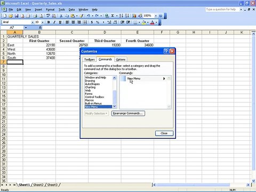Screen dimensions: 256x192
Task: Click the Undo arrow icon
Action: coord(89,16)
